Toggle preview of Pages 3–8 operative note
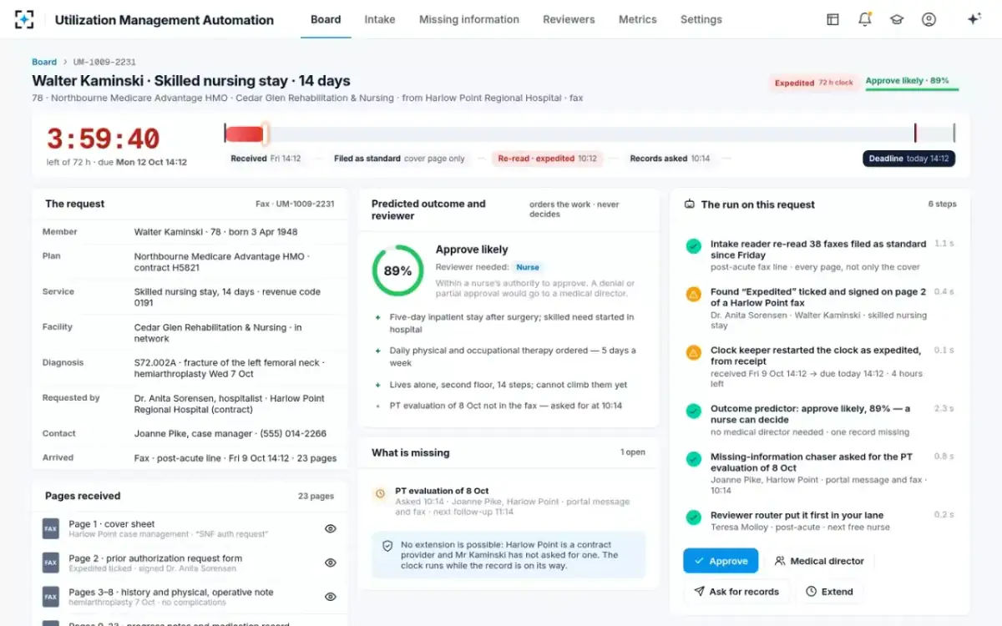This screenshot has width=1002, height=626. tap(331, 597)
